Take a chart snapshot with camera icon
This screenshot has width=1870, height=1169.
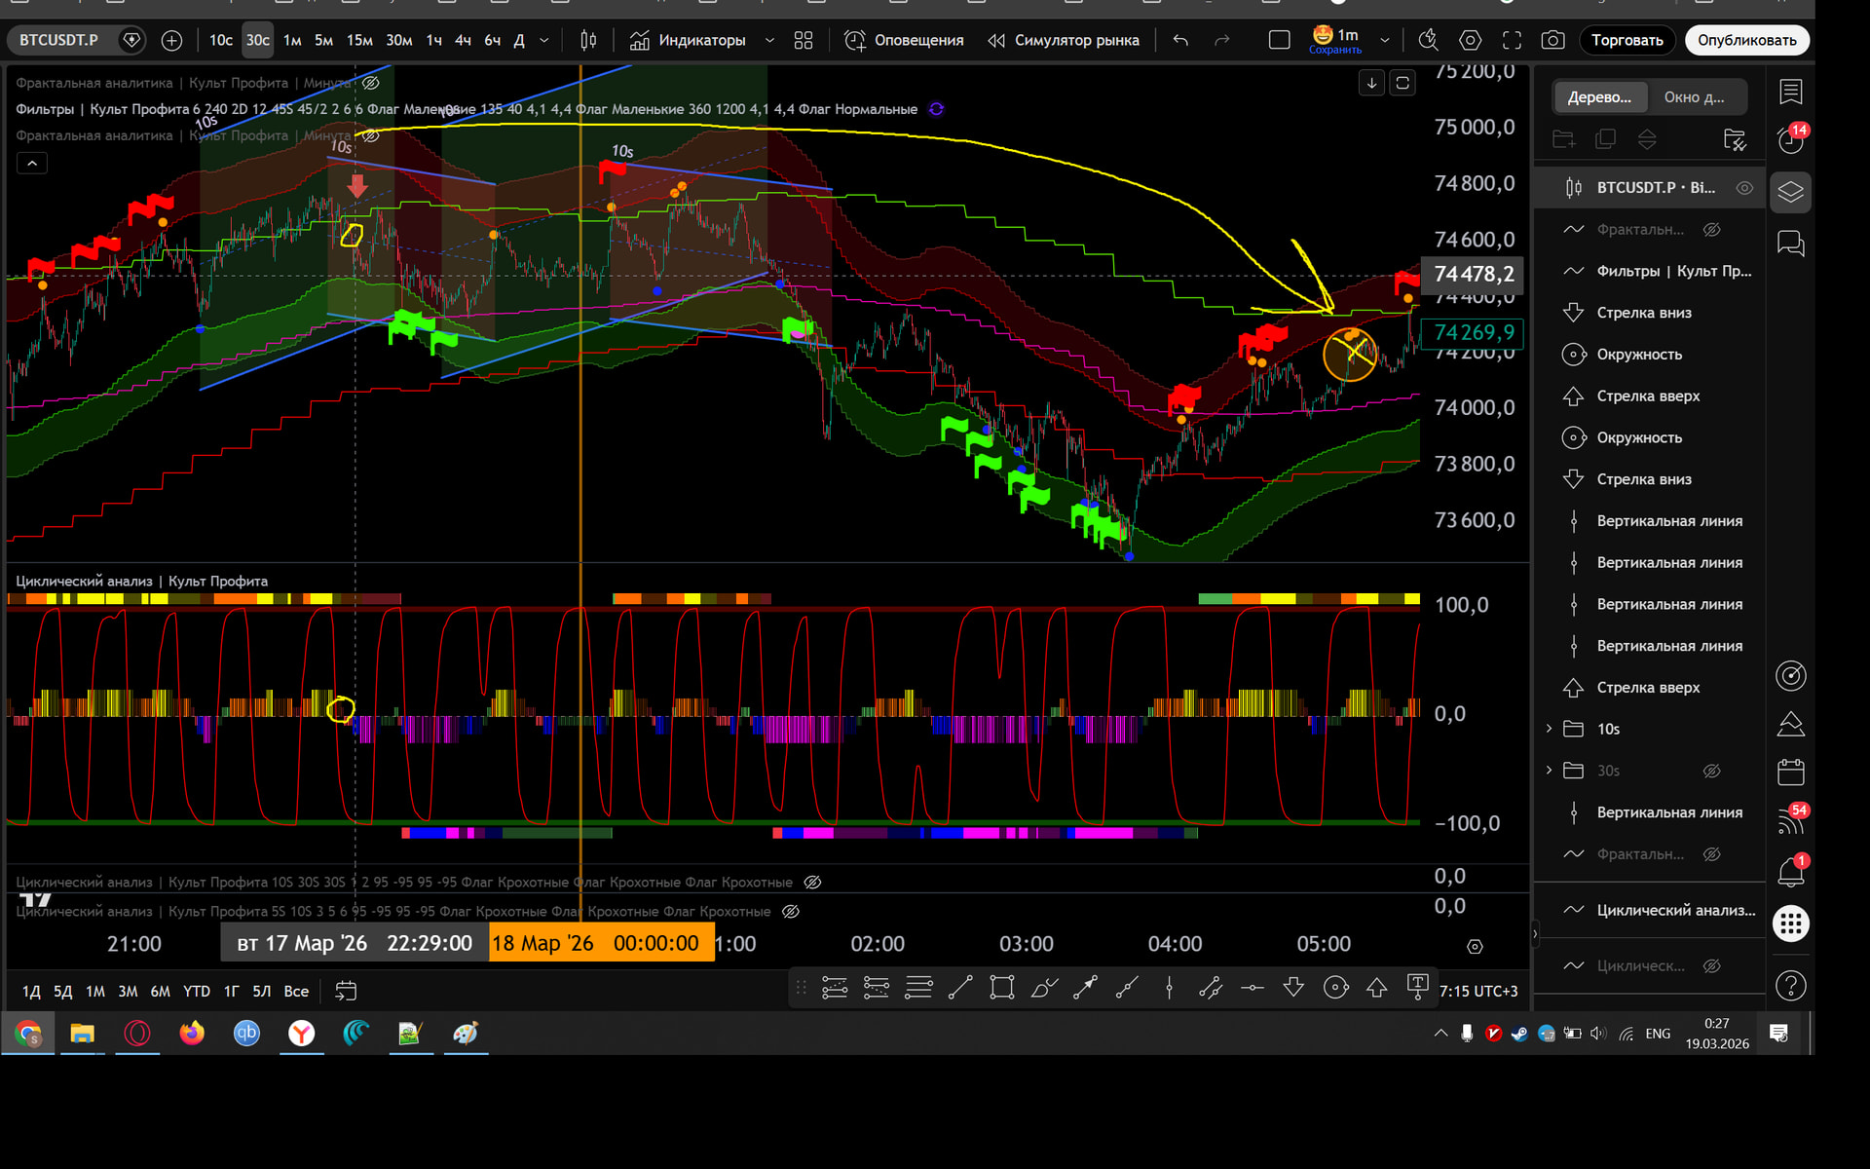(x=1552, y=40)
